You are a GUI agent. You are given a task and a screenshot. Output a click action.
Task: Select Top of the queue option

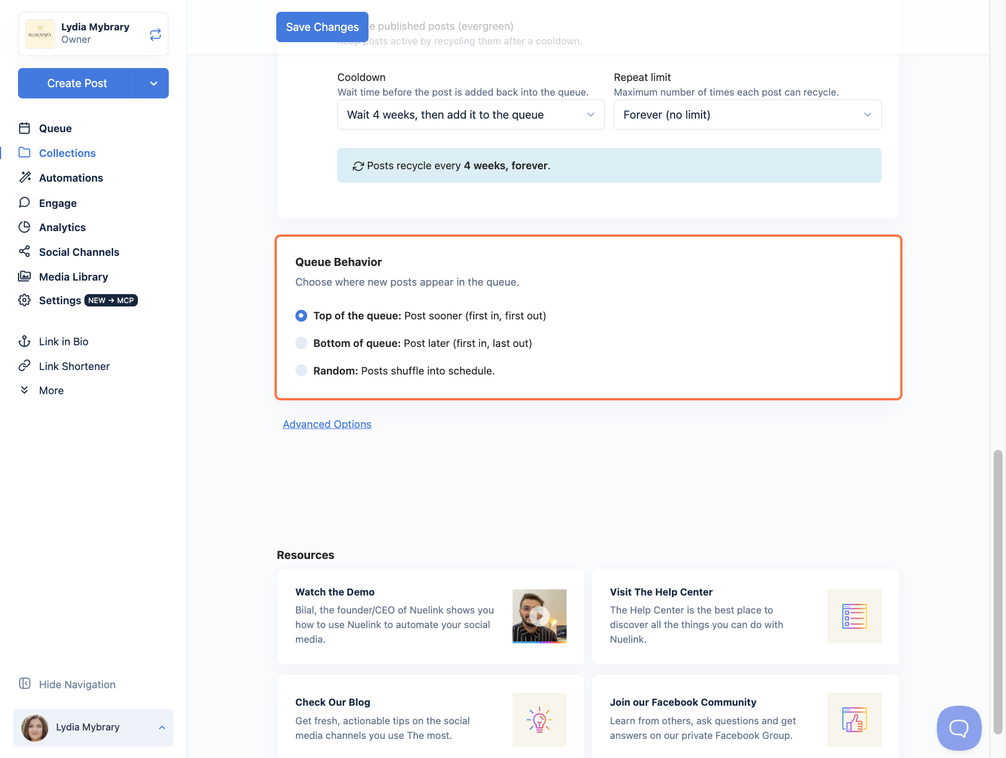(301, 315)
